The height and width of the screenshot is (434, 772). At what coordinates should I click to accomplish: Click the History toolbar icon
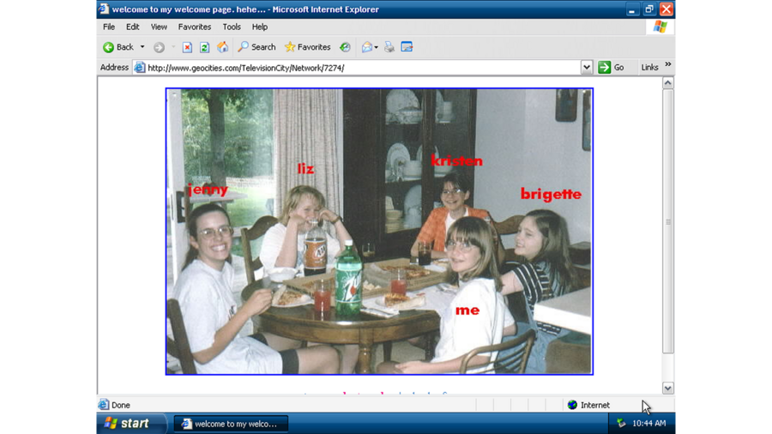345,47
